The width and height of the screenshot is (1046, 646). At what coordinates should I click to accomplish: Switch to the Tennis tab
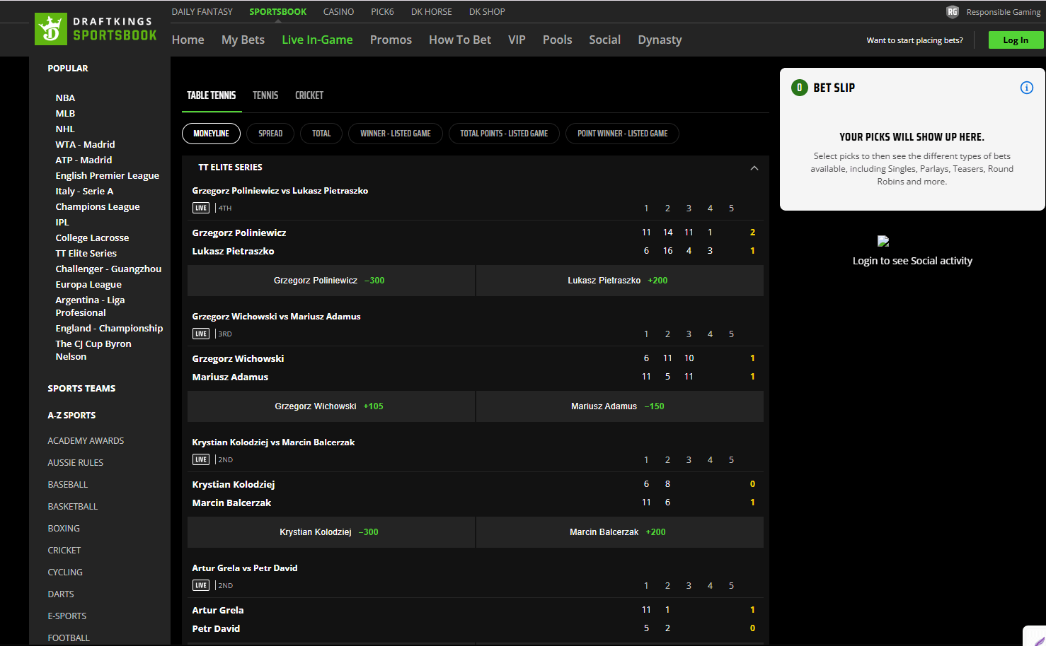point(265,95)
